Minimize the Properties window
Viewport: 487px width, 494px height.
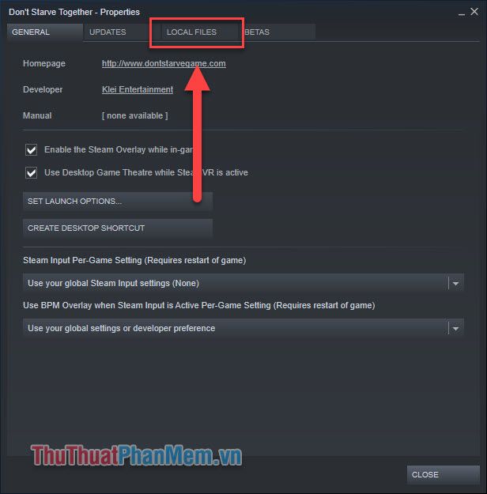(x=462, y=13)
